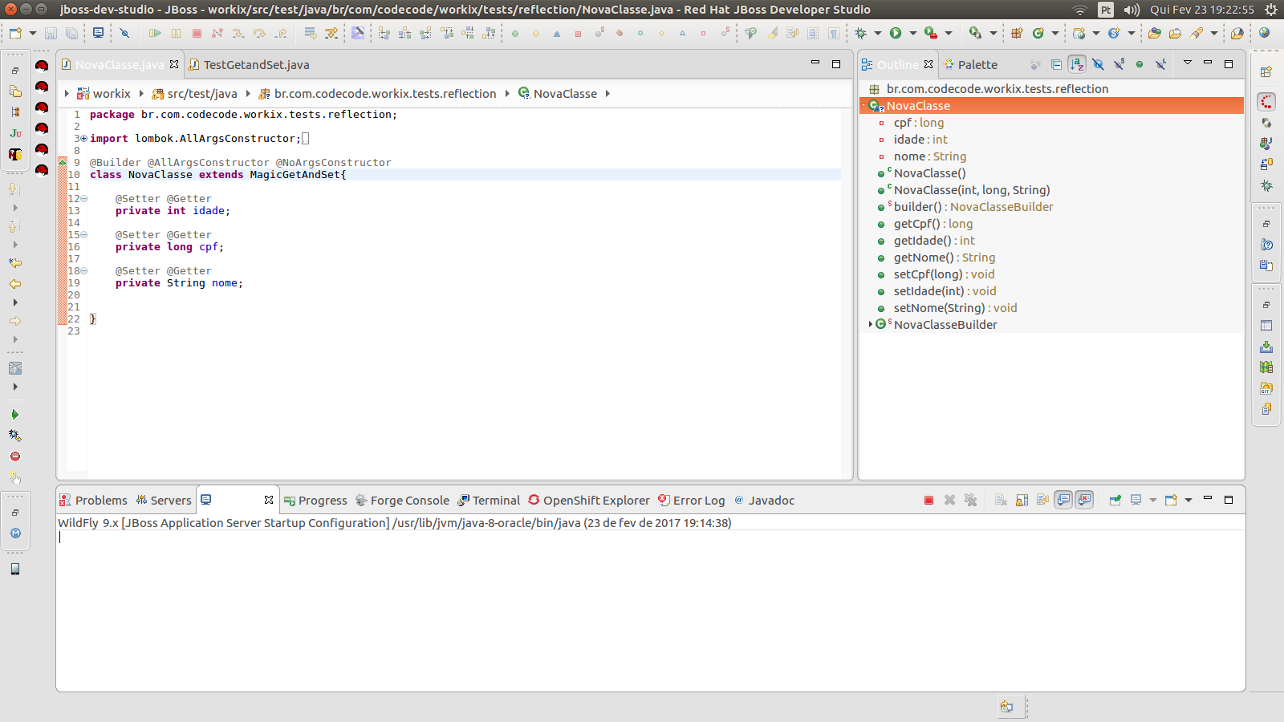This screenshot has width=1284, height=722.
Task: Click Collapse All icon in Outline toolbar
Action: tap(1056, 64)
